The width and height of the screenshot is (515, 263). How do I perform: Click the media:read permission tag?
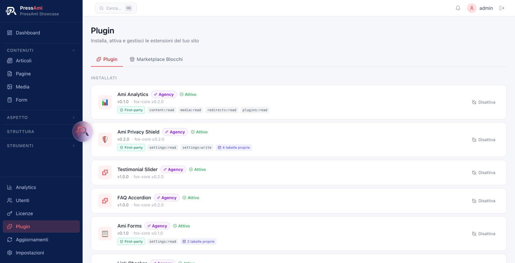[x=191, y=110]
